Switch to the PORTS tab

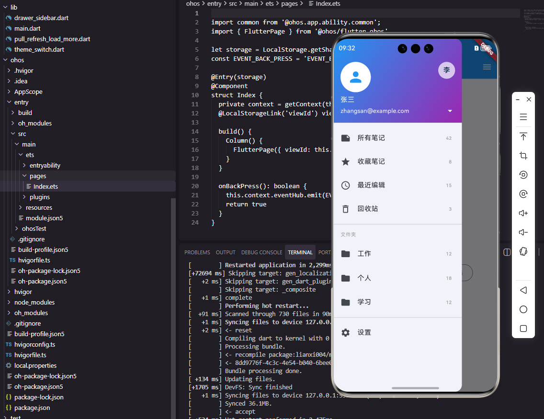pyautogui.click(x=324, y=252)
